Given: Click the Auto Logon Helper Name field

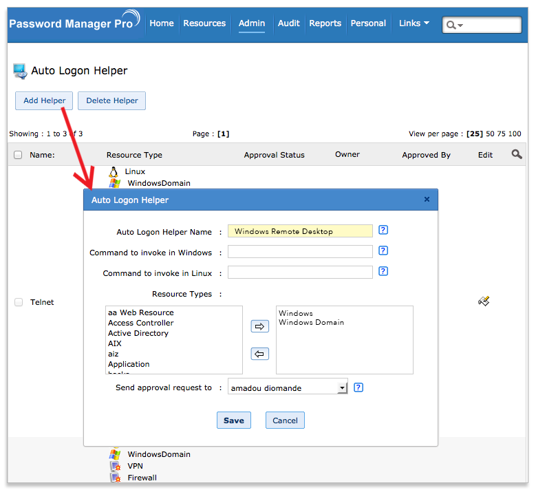Looking at the screenshot, I should pyautogui.click(x=300, y=231).
